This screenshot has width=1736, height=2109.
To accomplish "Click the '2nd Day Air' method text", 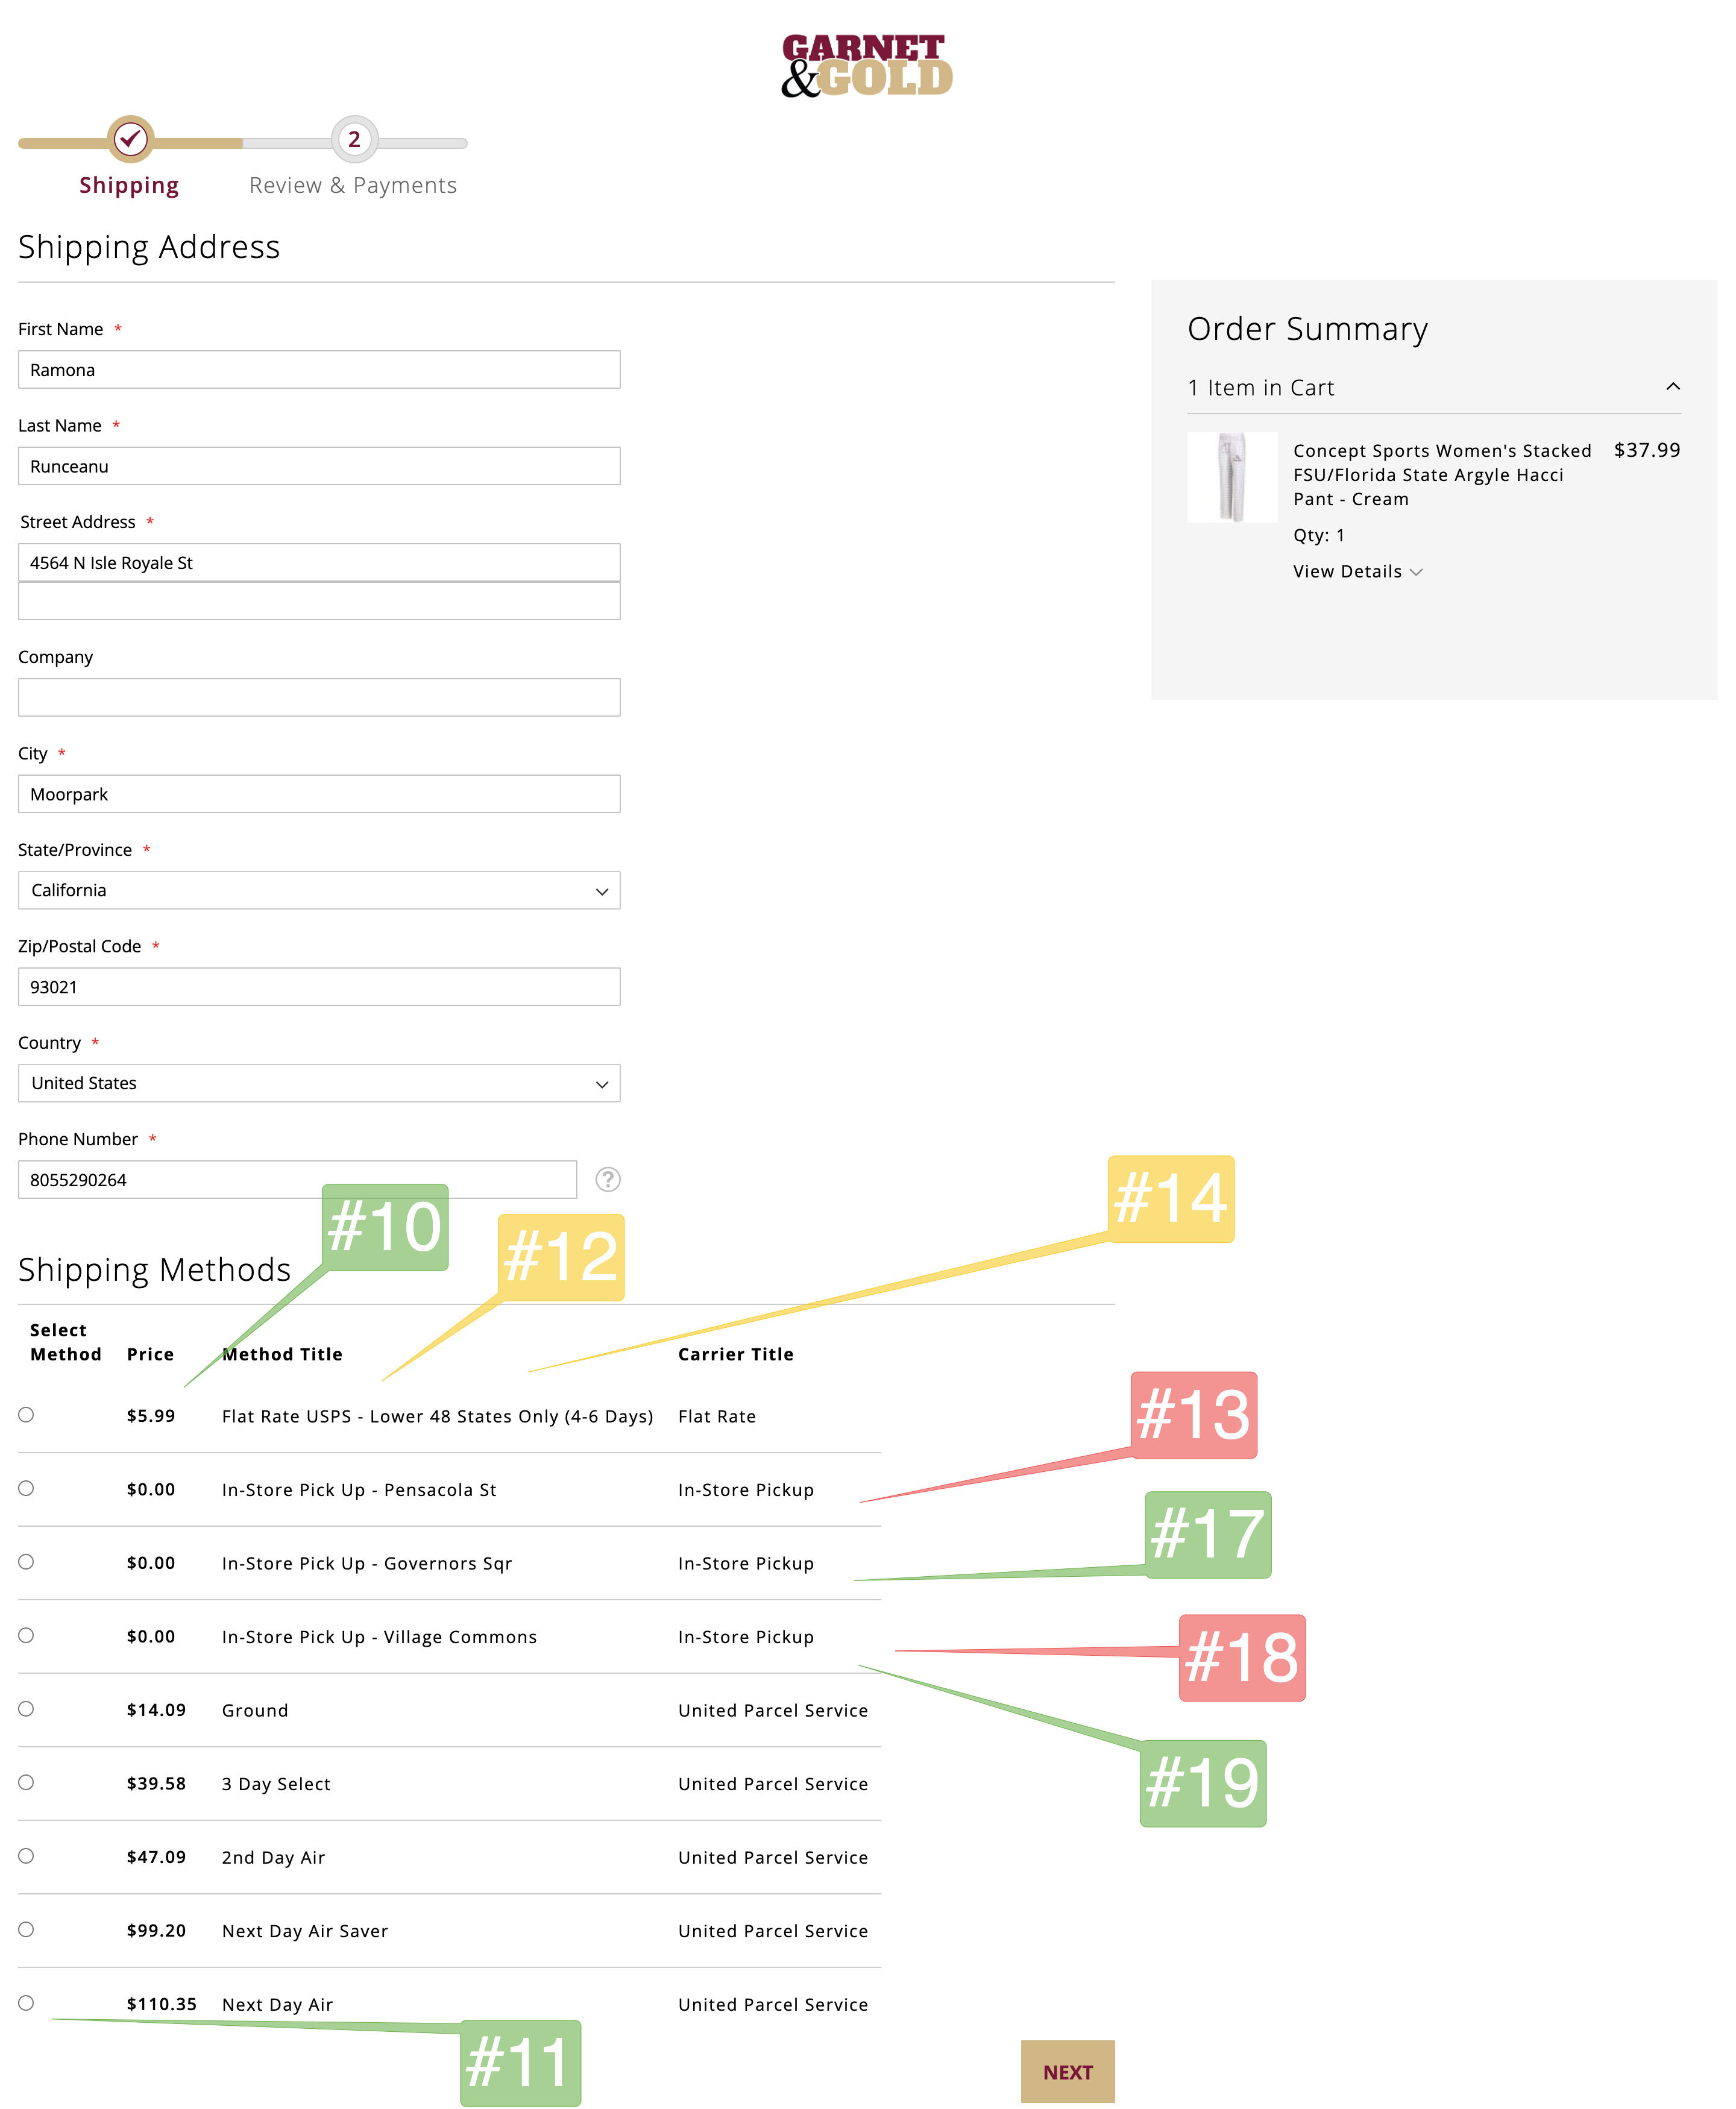I will click(x=273, y=1857).
